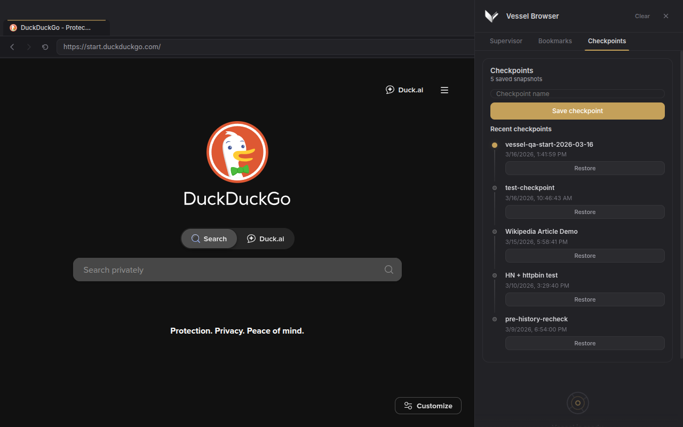
Task: Click the 3/16/2026, 10:46:43 AM timestamp
Action: pos(538,198)
